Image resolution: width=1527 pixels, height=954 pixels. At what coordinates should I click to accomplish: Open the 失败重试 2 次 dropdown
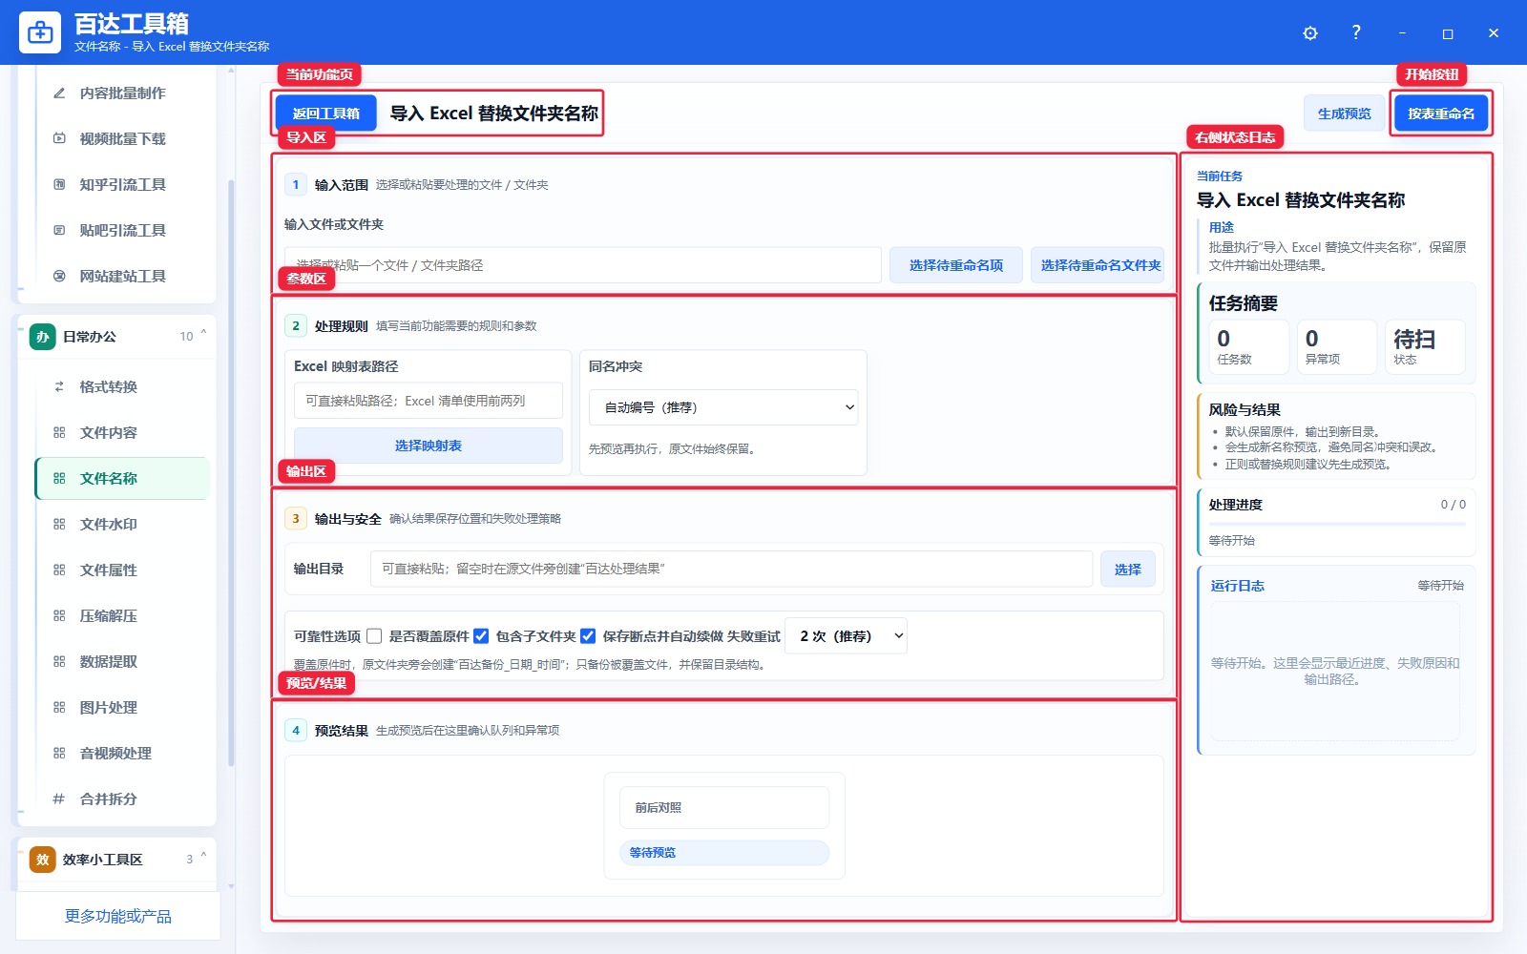point(847,635)
